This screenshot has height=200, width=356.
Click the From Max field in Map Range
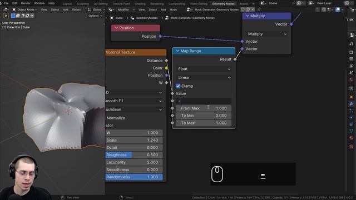click(x=204, y=108)
